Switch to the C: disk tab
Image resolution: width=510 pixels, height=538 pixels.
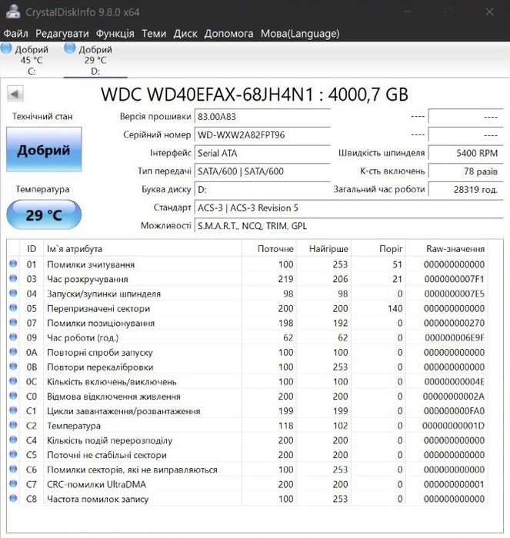(x=32, y=60)
